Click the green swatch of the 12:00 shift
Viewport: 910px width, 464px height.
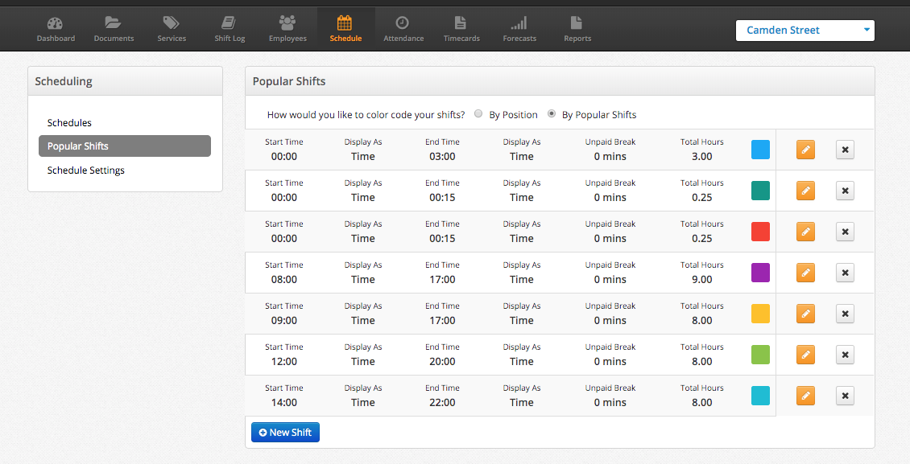(x=760, y=355)
